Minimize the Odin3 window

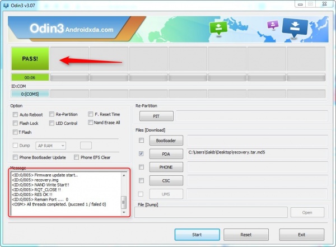tap(300, 4)
